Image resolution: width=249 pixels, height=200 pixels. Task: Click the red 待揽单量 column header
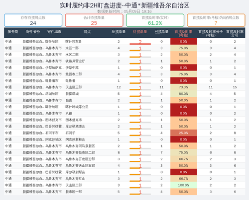[140, 32]
